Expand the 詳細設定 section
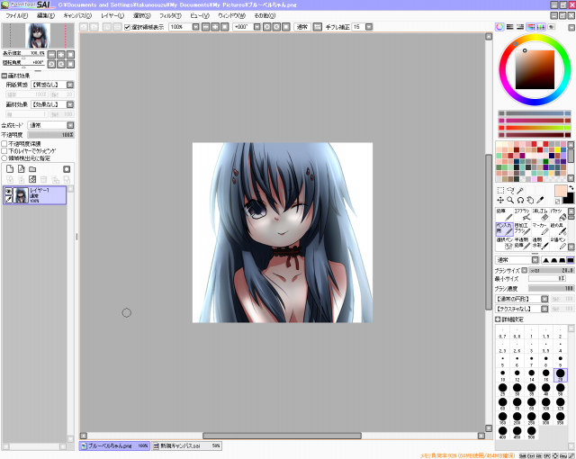This screenshot has height=459, width=576. point(498,319)
